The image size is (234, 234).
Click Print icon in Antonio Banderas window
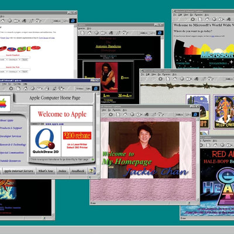111,33
